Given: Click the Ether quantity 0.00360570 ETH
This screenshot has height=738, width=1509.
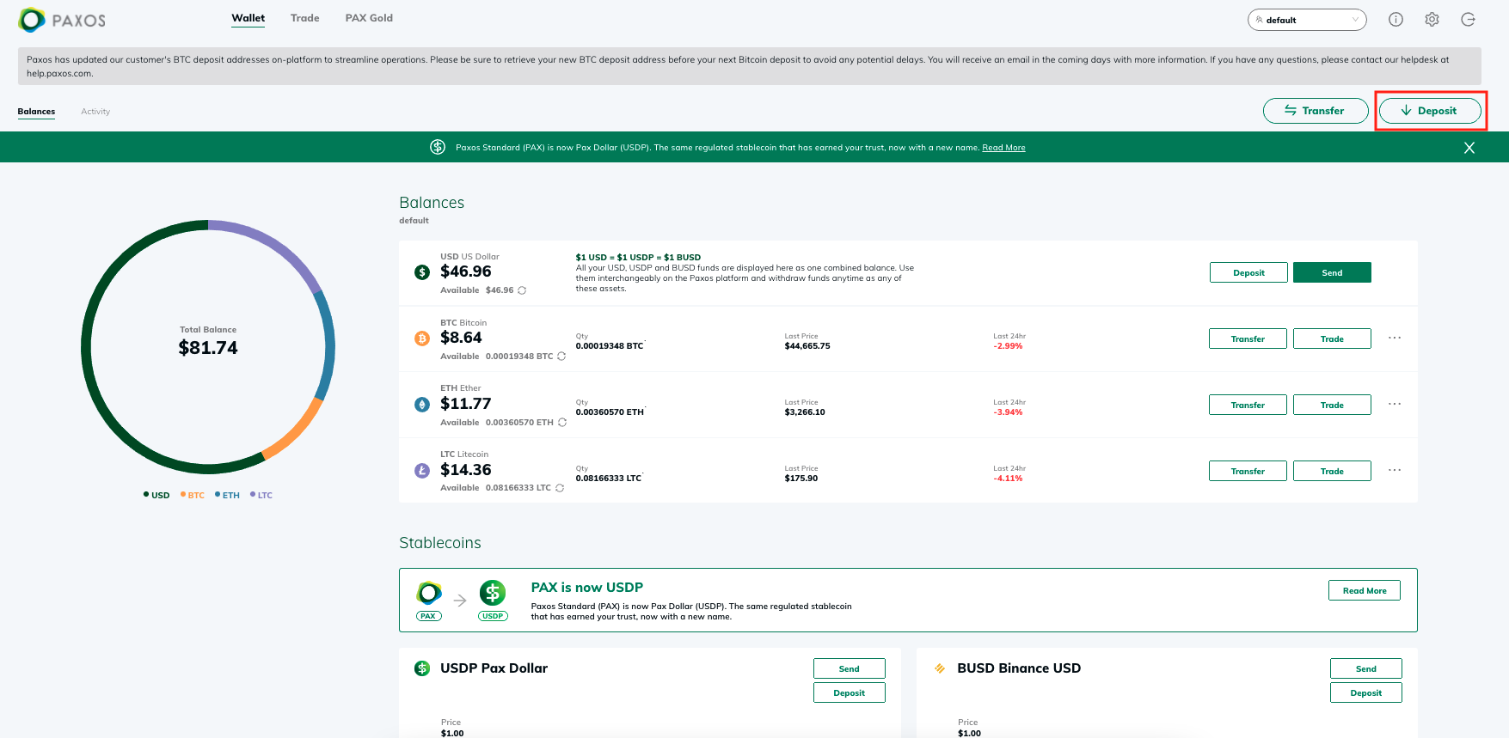Looking at the screenshot, I should click(x=610, y=412).
